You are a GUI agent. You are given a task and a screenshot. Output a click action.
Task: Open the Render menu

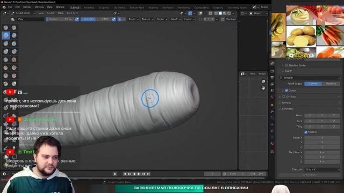point(27,7)
